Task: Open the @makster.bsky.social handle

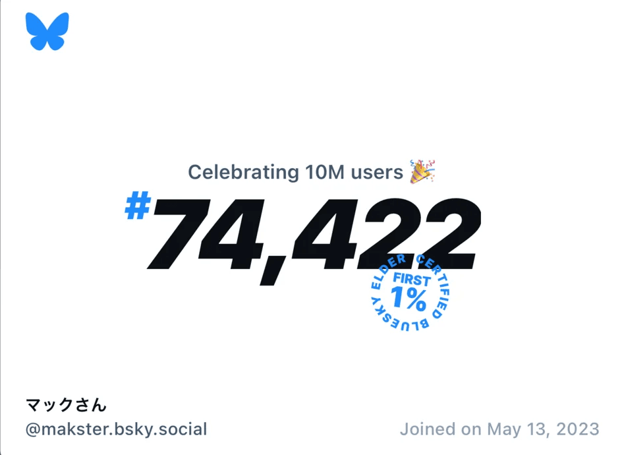Action: point(116,429)
